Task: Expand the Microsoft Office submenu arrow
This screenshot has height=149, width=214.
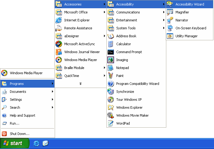Action: pyautogui.click(x=104, y=12)
